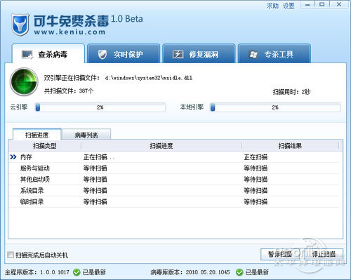351x280 pixels.
Task: Switch to the 病毒列表 tab
Action: (86, 135)
